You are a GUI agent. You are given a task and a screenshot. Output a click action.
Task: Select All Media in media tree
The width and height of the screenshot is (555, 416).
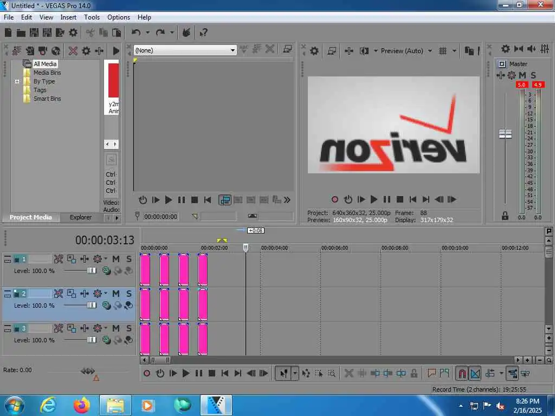45,64
